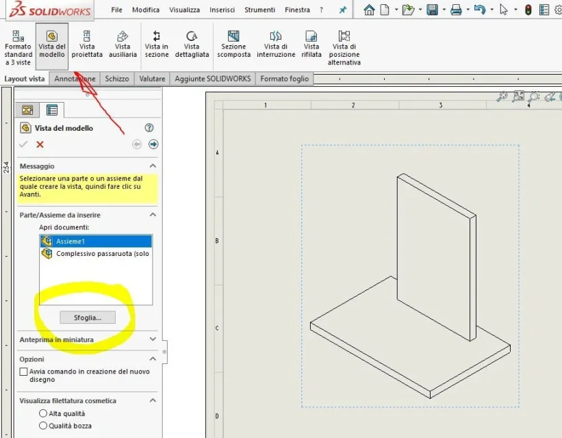Collapse Parte/Assieme da inserire section
Image resolution: width=562 pixels, height=438 pixels.
pyautogui.click(x=153, y=215)
